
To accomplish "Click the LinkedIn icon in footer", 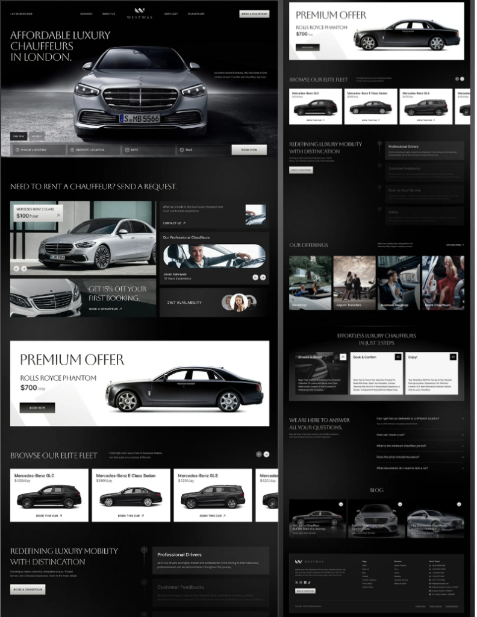I will [305, 583].
